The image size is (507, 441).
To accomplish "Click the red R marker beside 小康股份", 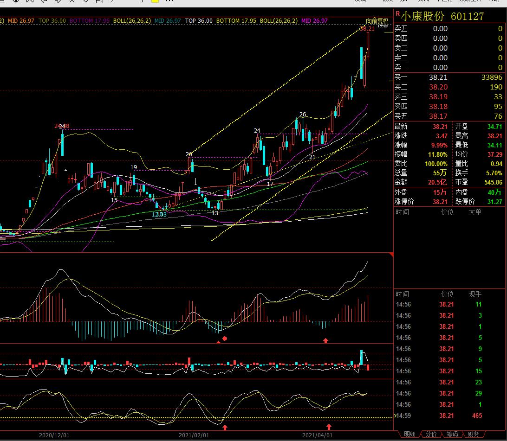I will click(398, 13).
